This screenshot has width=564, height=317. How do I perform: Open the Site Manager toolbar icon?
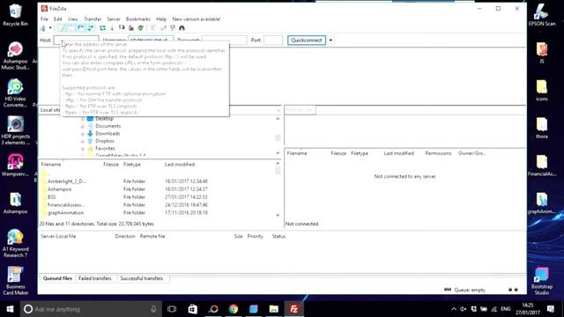click(43, 28)
